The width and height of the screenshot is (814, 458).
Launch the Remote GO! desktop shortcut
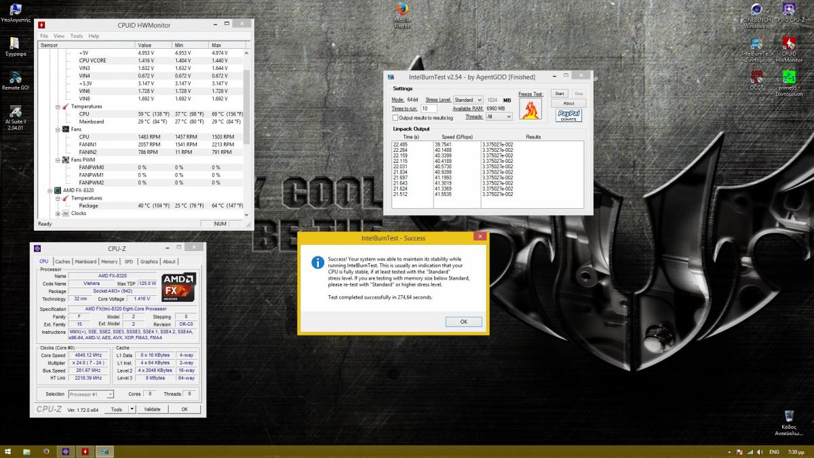(15, 81)
